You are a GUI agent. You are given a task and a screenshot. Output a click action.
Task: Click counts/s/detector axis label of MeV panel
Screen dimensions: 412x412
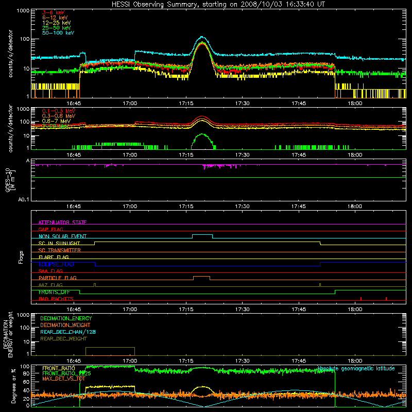click(10, 128)
